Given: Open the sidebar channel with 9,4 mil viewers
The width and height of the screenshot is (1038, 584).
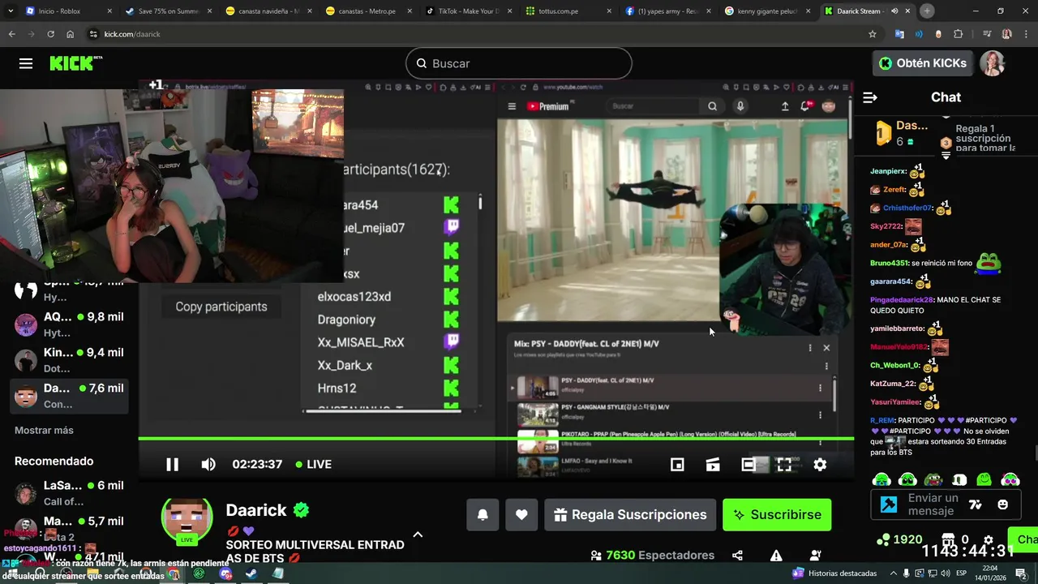Looking at the screenshot, I should pyautogui.click(x=71, y=359).
